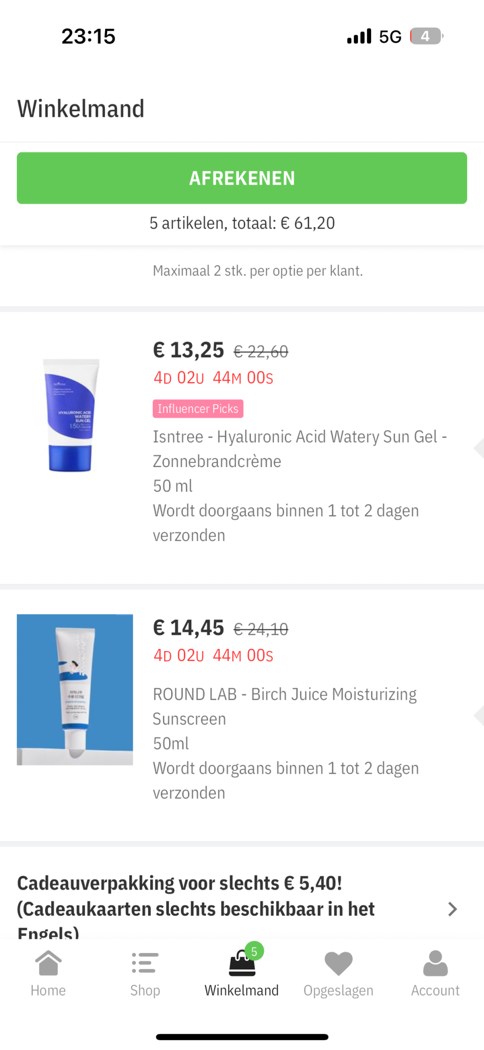484x1050 pixels.
Task: Open Opgeslagen heart icon
Action: pyautogui.click(x=338, y=963)
